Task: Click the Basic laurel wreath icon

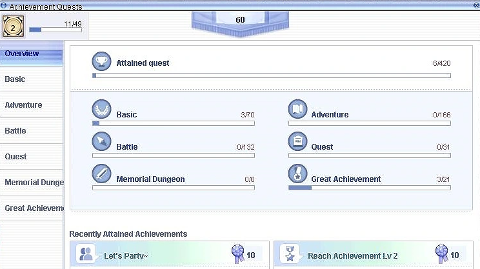Action: (102, 110)
